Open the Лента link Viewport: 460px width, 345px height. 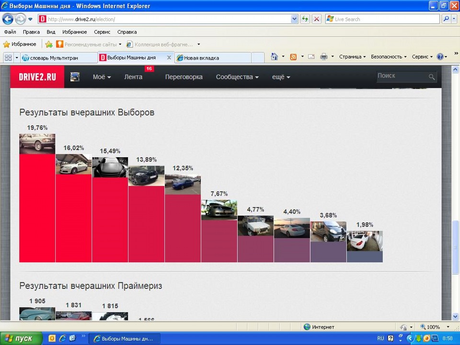tap(133, 77)
